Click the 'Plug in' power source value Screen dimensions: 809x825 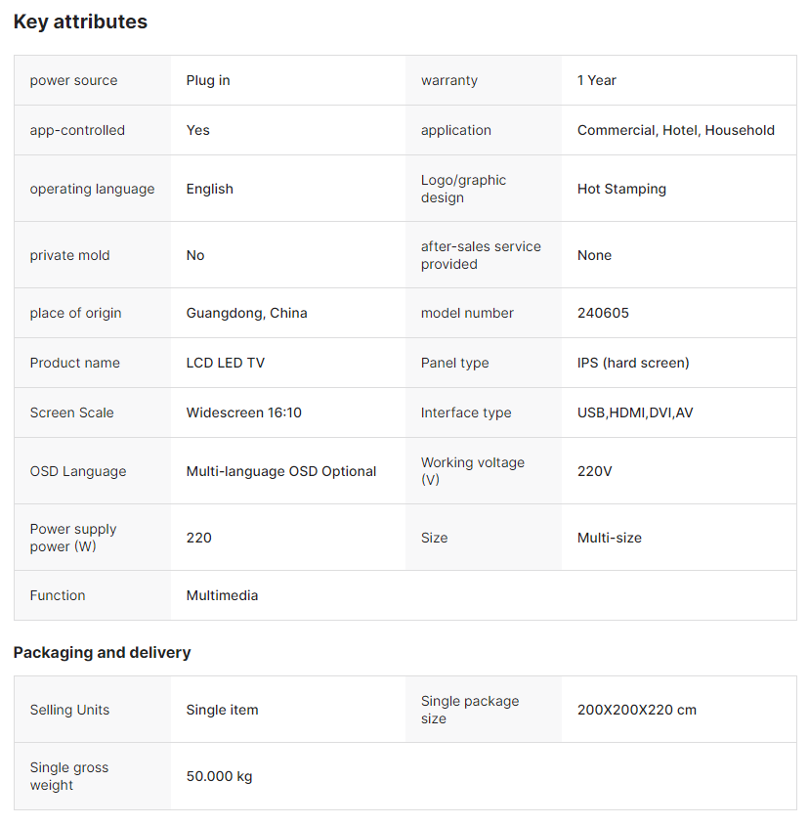click(208, 80)
